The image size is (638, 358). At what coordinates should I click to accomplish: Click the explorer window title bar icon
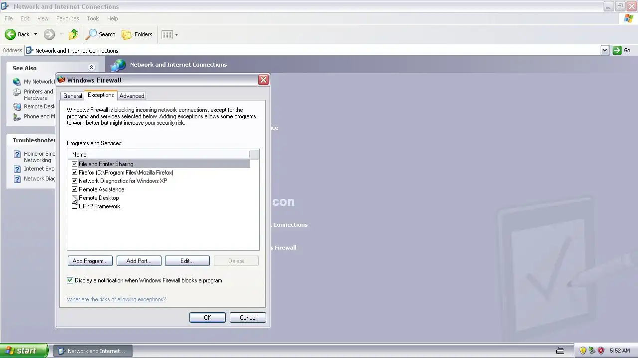[x=5, y=6]
